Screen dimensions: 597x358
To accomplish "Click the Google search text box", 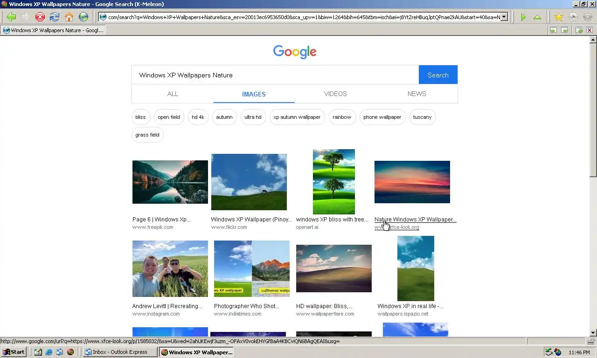I will tap(275, 75).
